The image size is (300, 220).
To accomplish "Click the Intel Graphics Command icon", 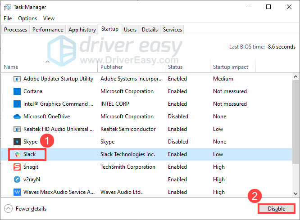I will pyautogui.click(x=17, y=104).
